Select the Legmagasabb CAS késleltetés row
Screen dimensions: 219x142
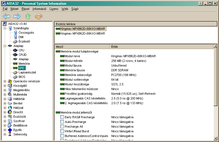(134, 98)
